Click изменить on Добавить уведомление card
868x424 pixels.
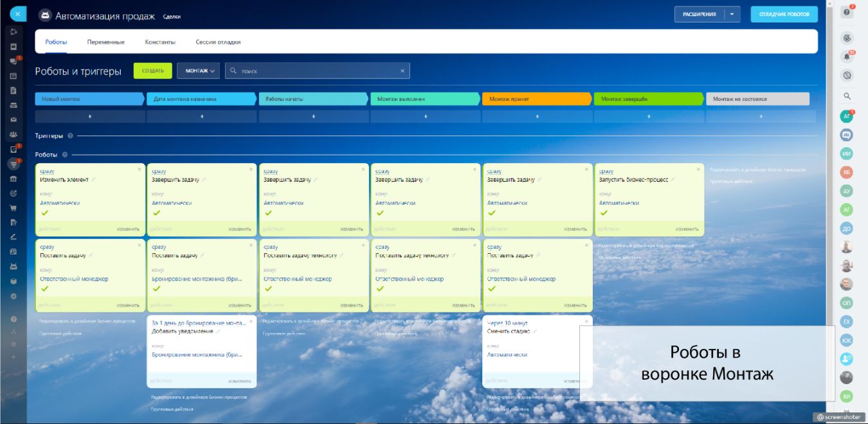(x=240, y=380)
